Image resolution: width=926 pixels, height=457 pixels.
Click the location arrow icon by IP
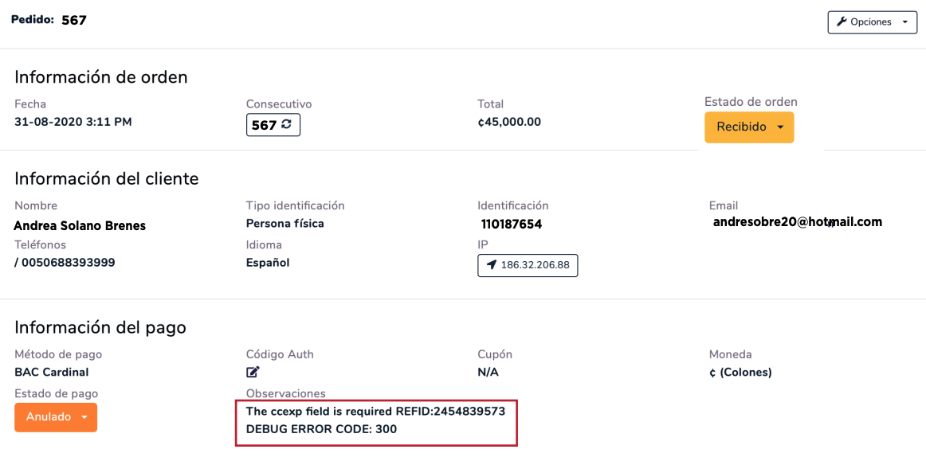point(491,265)
